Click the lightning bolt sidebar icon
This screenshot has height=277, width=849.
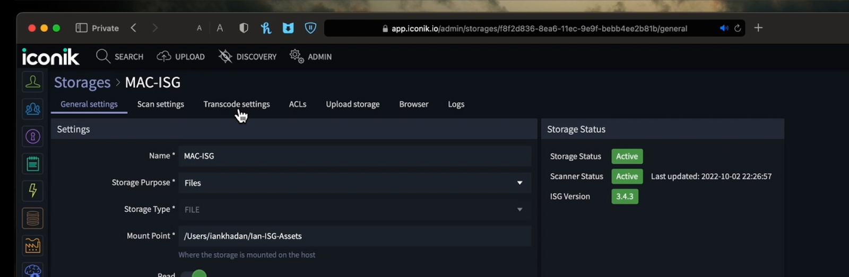point(32,191)
